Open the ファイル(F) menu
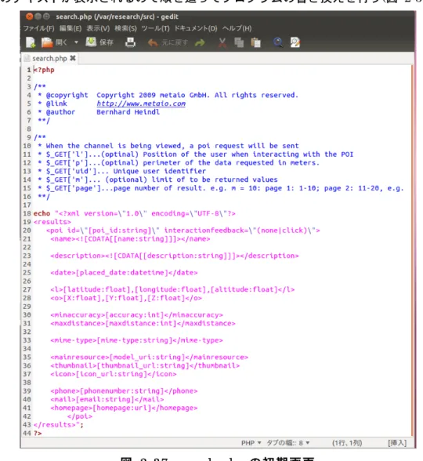 39,28
